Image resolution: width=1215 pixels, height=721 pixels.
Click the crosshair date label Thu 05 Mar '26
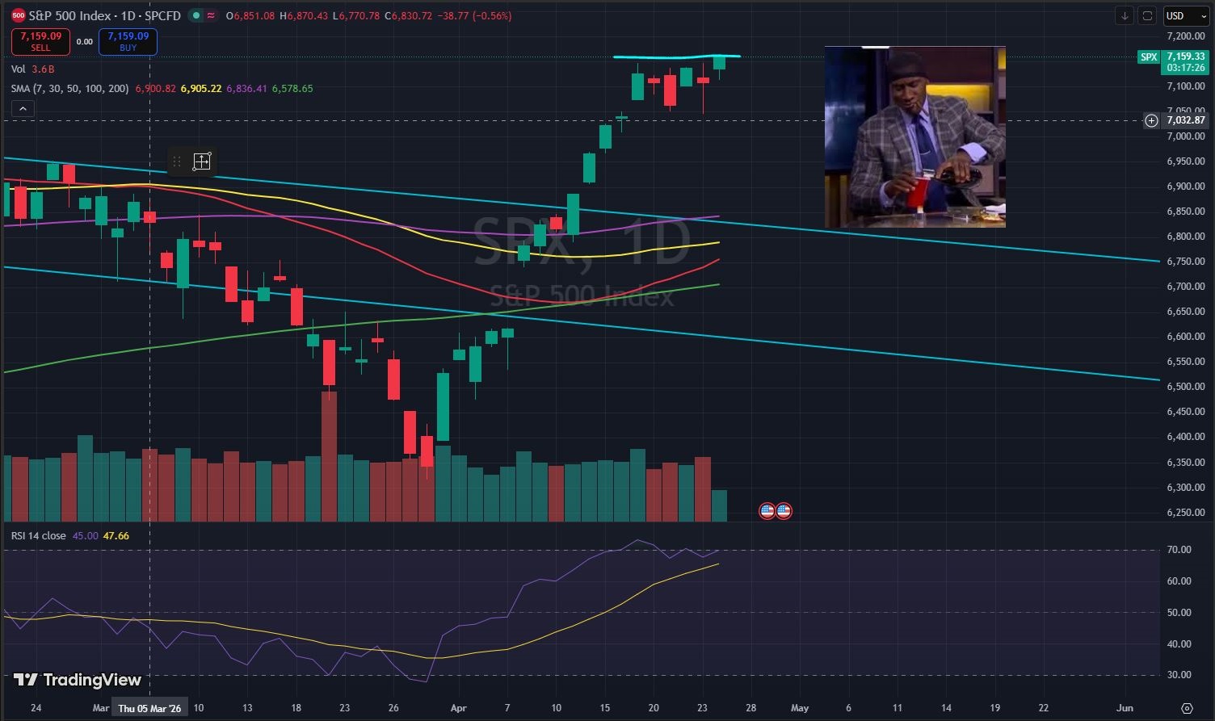click(x=150, y=708)
